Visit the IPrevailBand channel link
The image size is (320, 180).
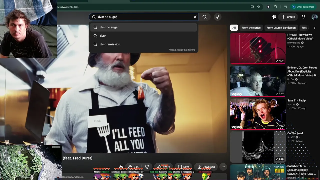294,43
